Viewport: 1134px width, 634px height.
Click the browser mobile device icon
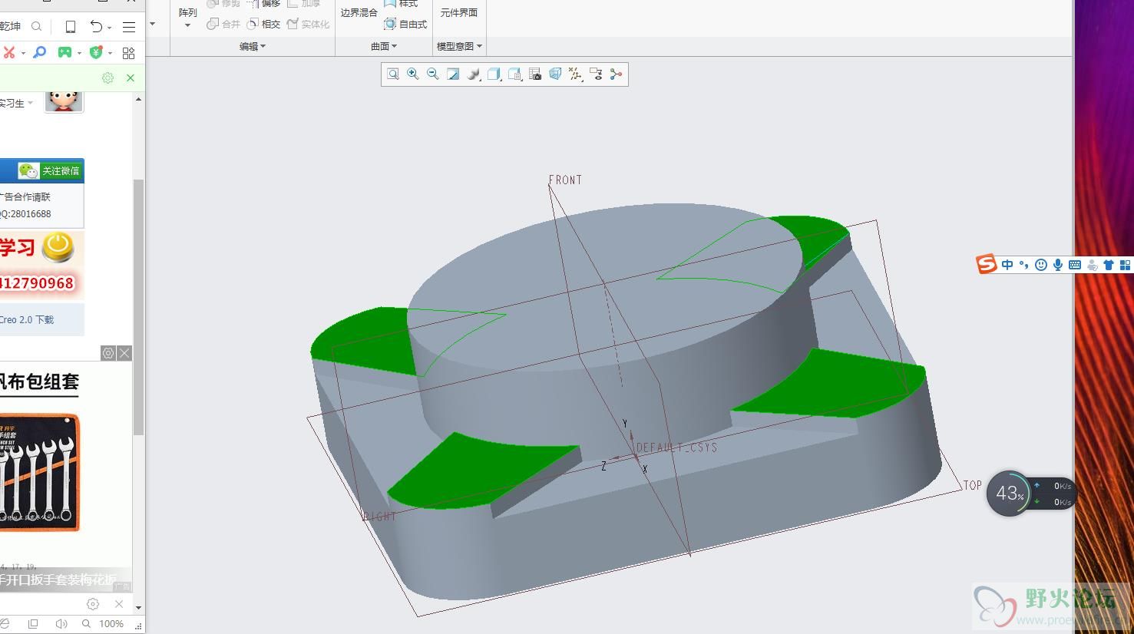tap(70, 27)
